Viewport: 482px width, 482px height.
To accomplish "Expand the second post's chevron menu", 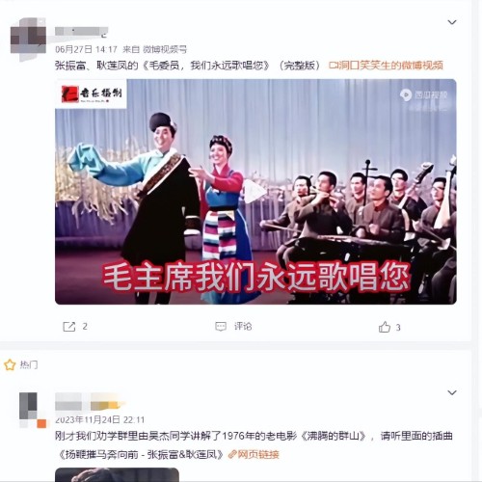I will click(452, 392).
